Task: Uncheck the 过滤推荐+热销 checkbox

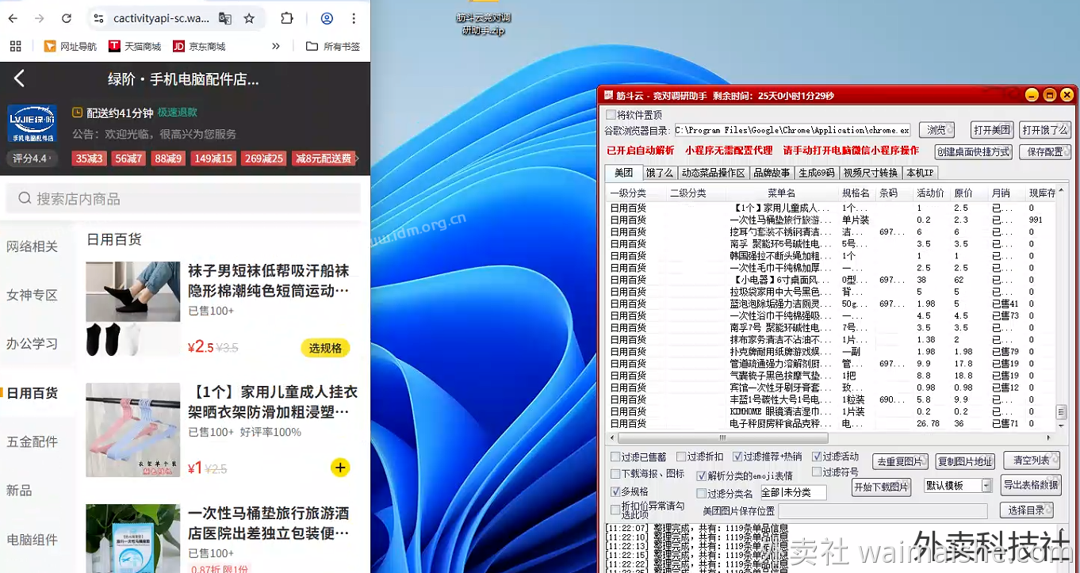Action: 737,456
